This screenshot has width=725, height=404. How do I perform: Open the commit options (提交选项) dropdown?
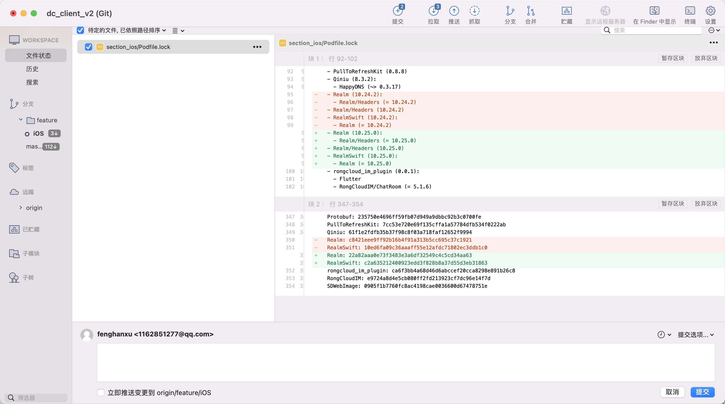[696, 334]
